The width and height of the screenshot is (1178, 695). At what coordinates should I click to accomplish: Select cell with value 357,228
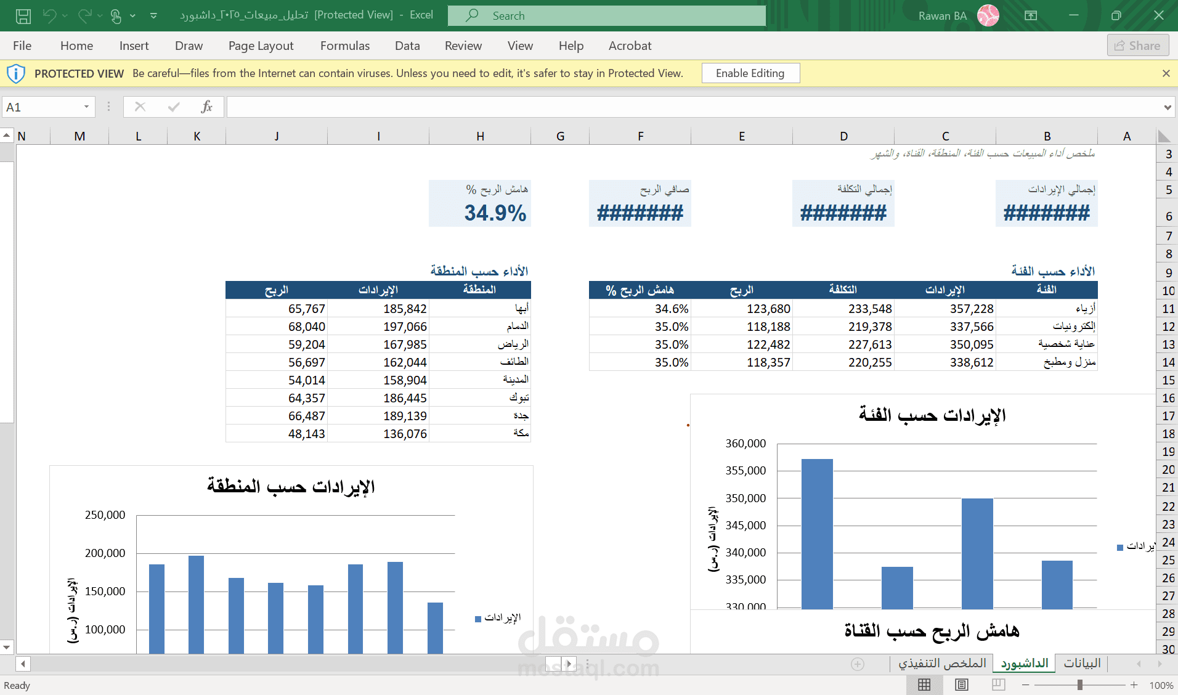[945, 309]
